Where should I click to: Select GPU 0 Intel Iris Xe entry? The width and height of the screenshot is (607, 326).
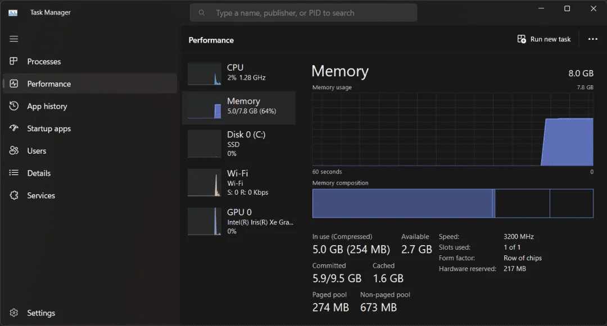(x=239, y=221)
